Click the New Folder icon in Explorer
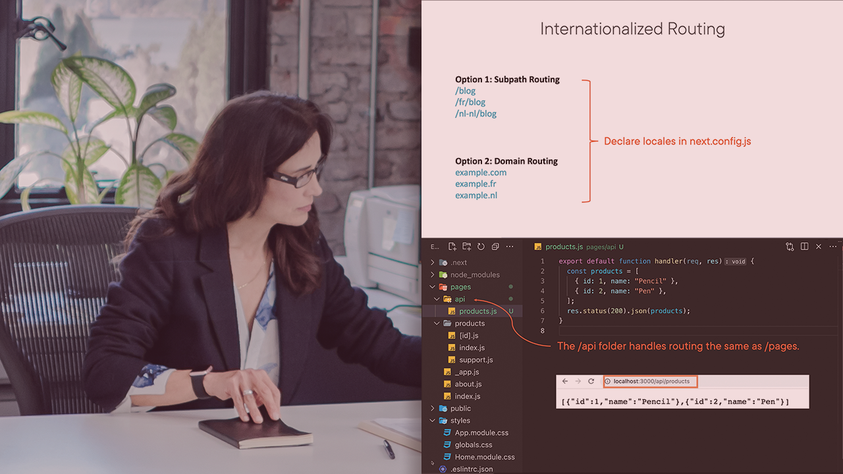Image resolution: width=843 pixels, height=474 pixels. tap(466, 247)
